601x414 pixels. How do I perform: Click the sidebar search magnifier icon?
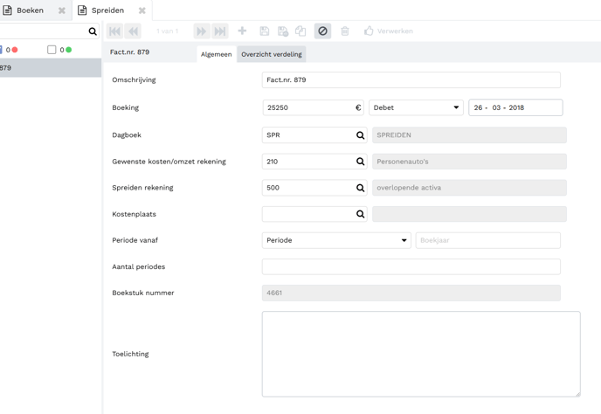click(x=93, y=31)
